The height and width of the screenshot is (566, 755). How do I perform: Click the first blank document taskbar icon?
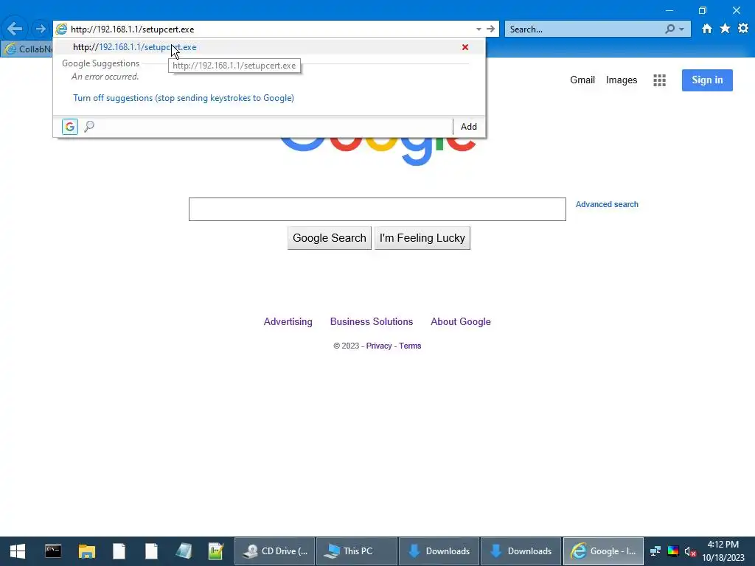click(119, 551)
